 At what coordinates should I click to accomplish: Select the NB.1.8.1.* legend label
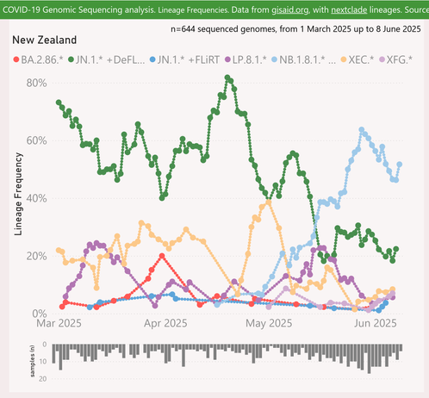[308, 59]
